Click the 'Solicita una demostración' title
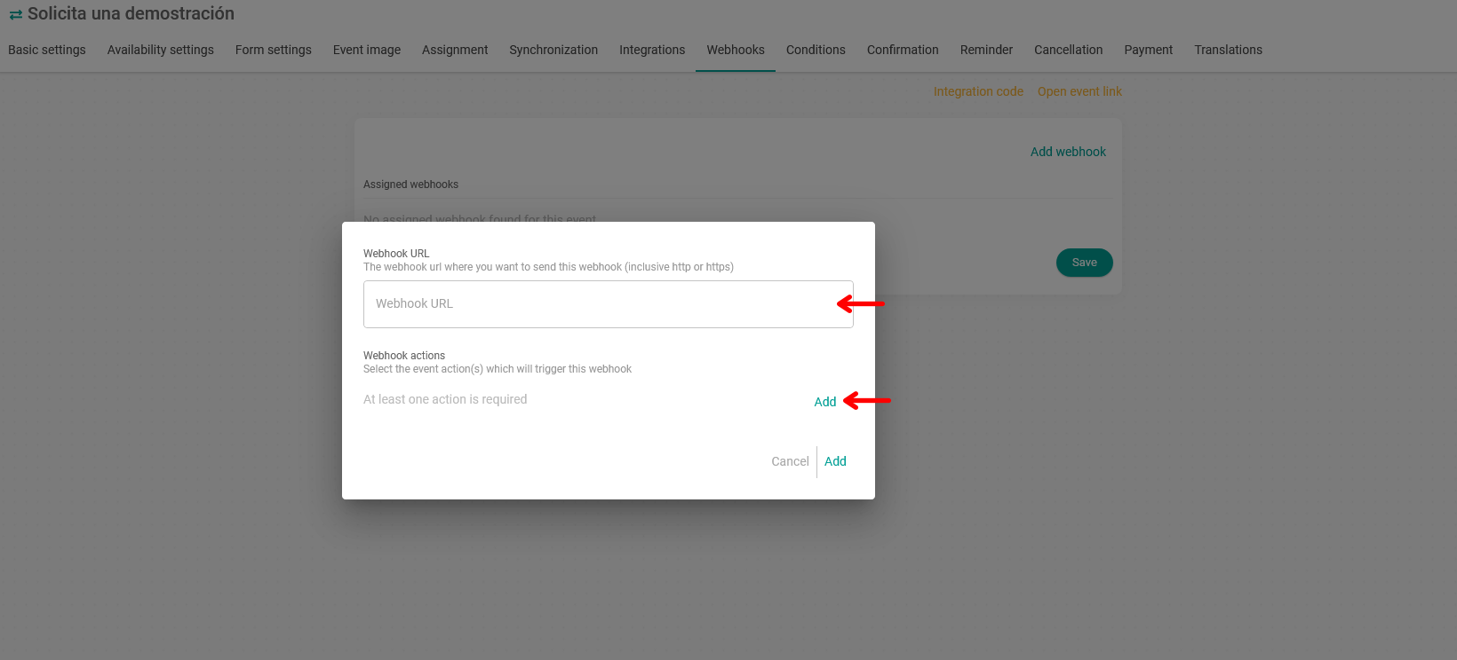 point(131,13)
